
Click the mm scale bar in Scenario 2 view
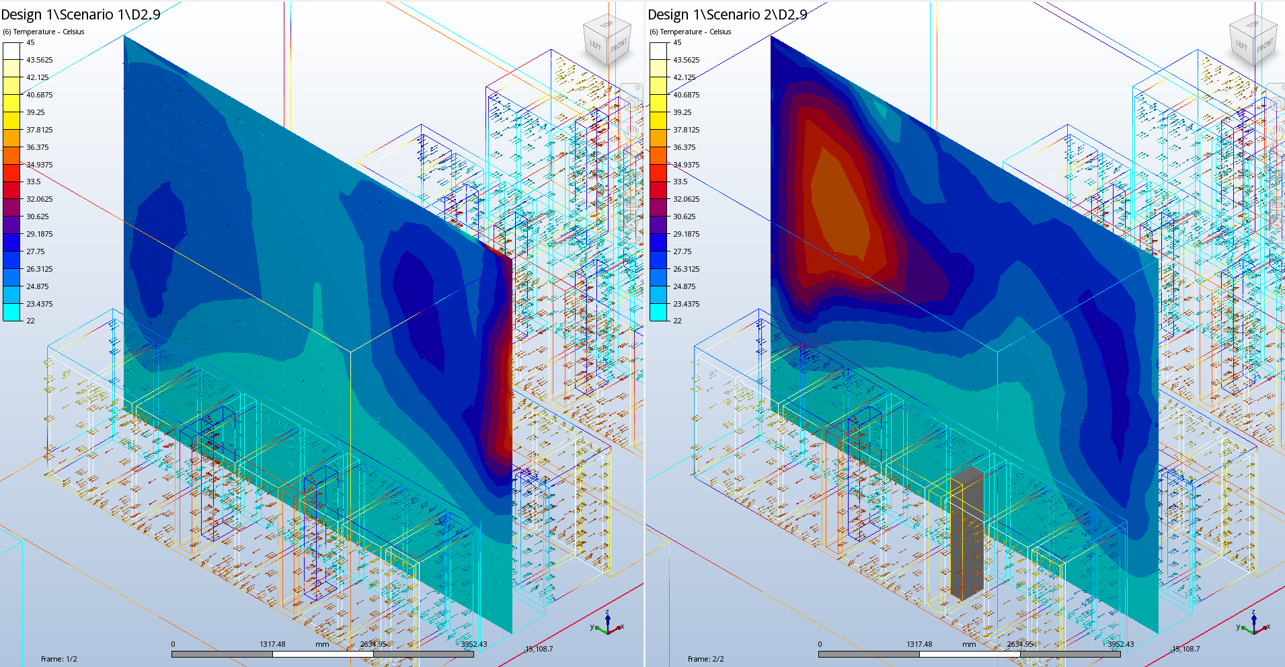(969, 654)
